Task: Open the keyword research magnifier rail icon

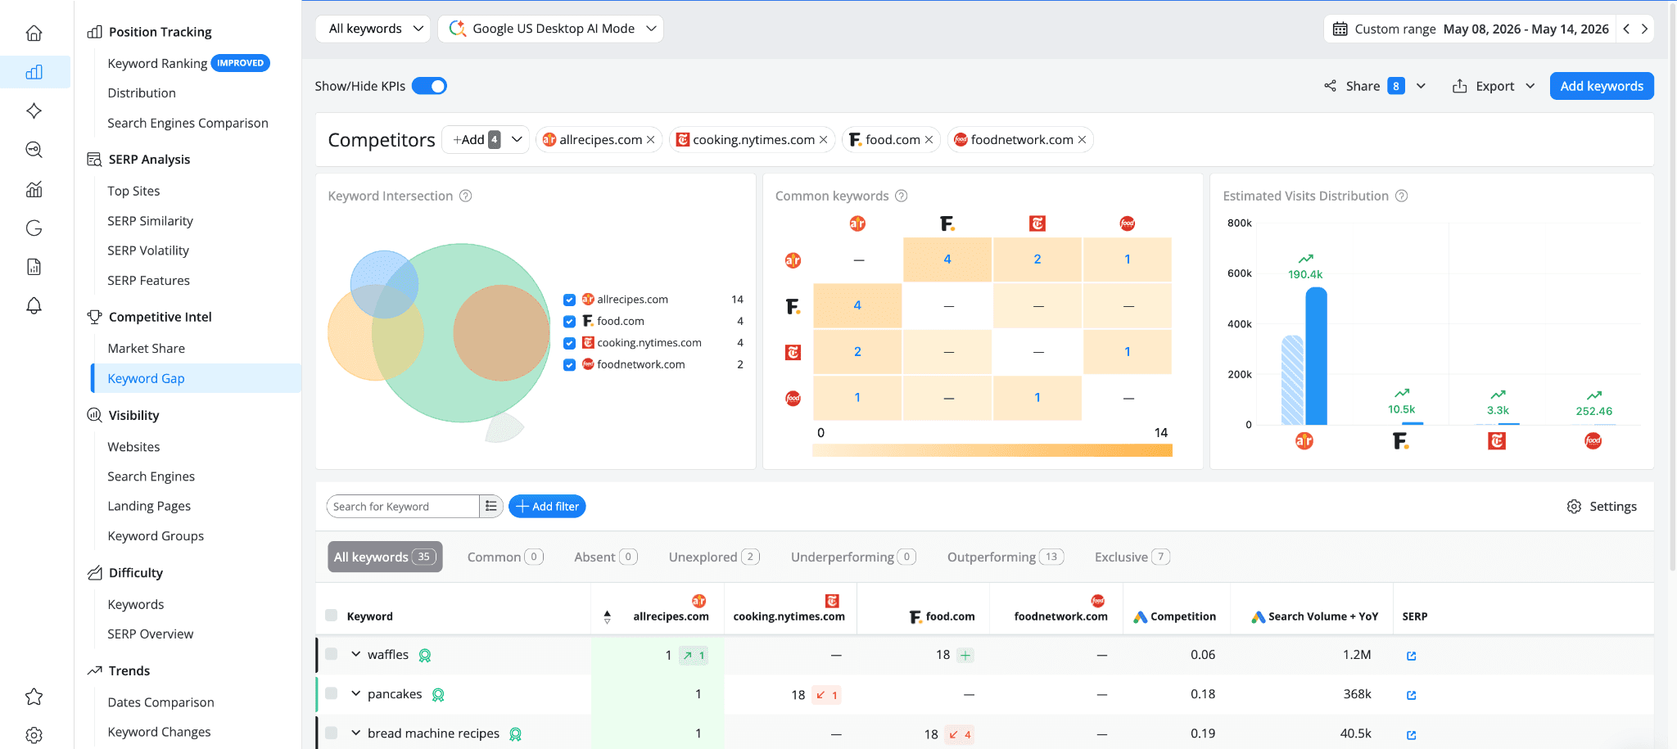Action: pyautogui.click(x=34, y=150)
